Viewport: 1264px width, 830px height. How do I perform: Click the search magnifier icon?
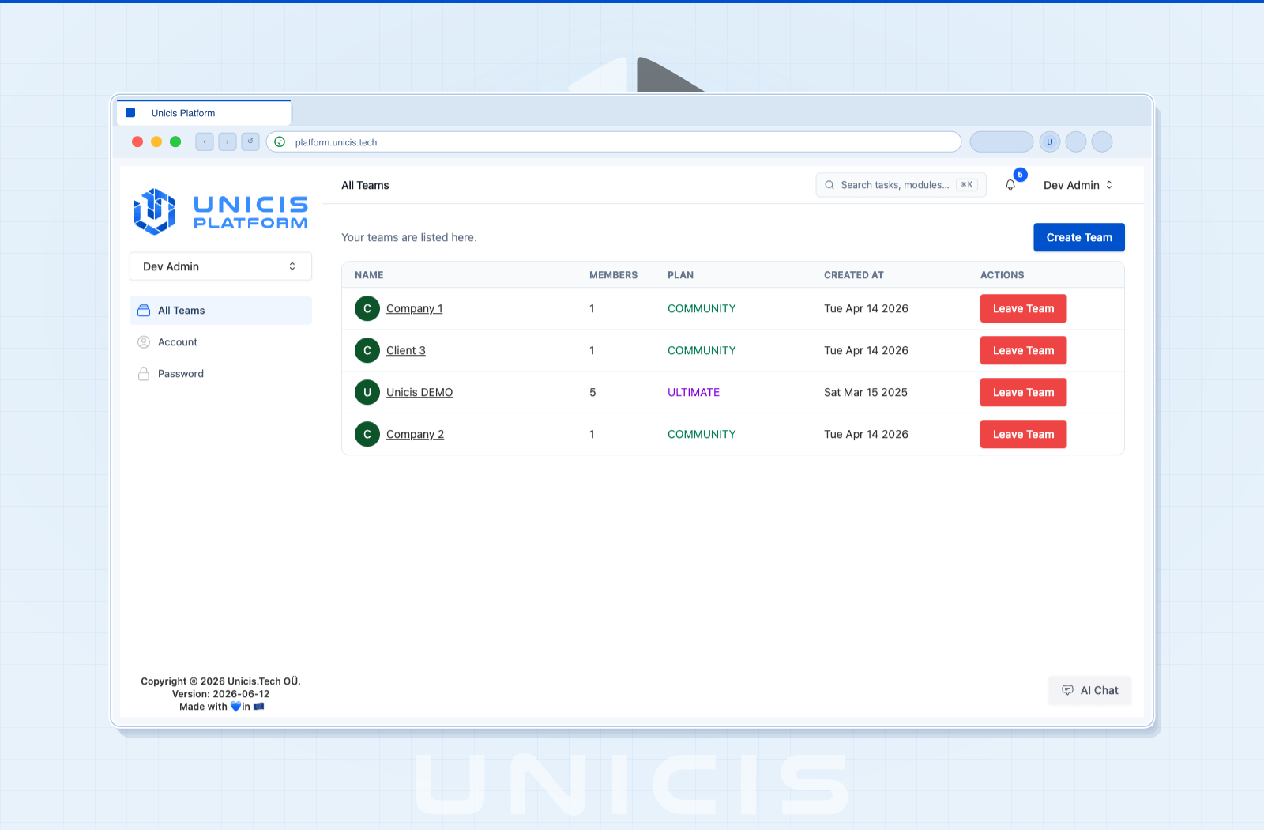pos(829,185)
